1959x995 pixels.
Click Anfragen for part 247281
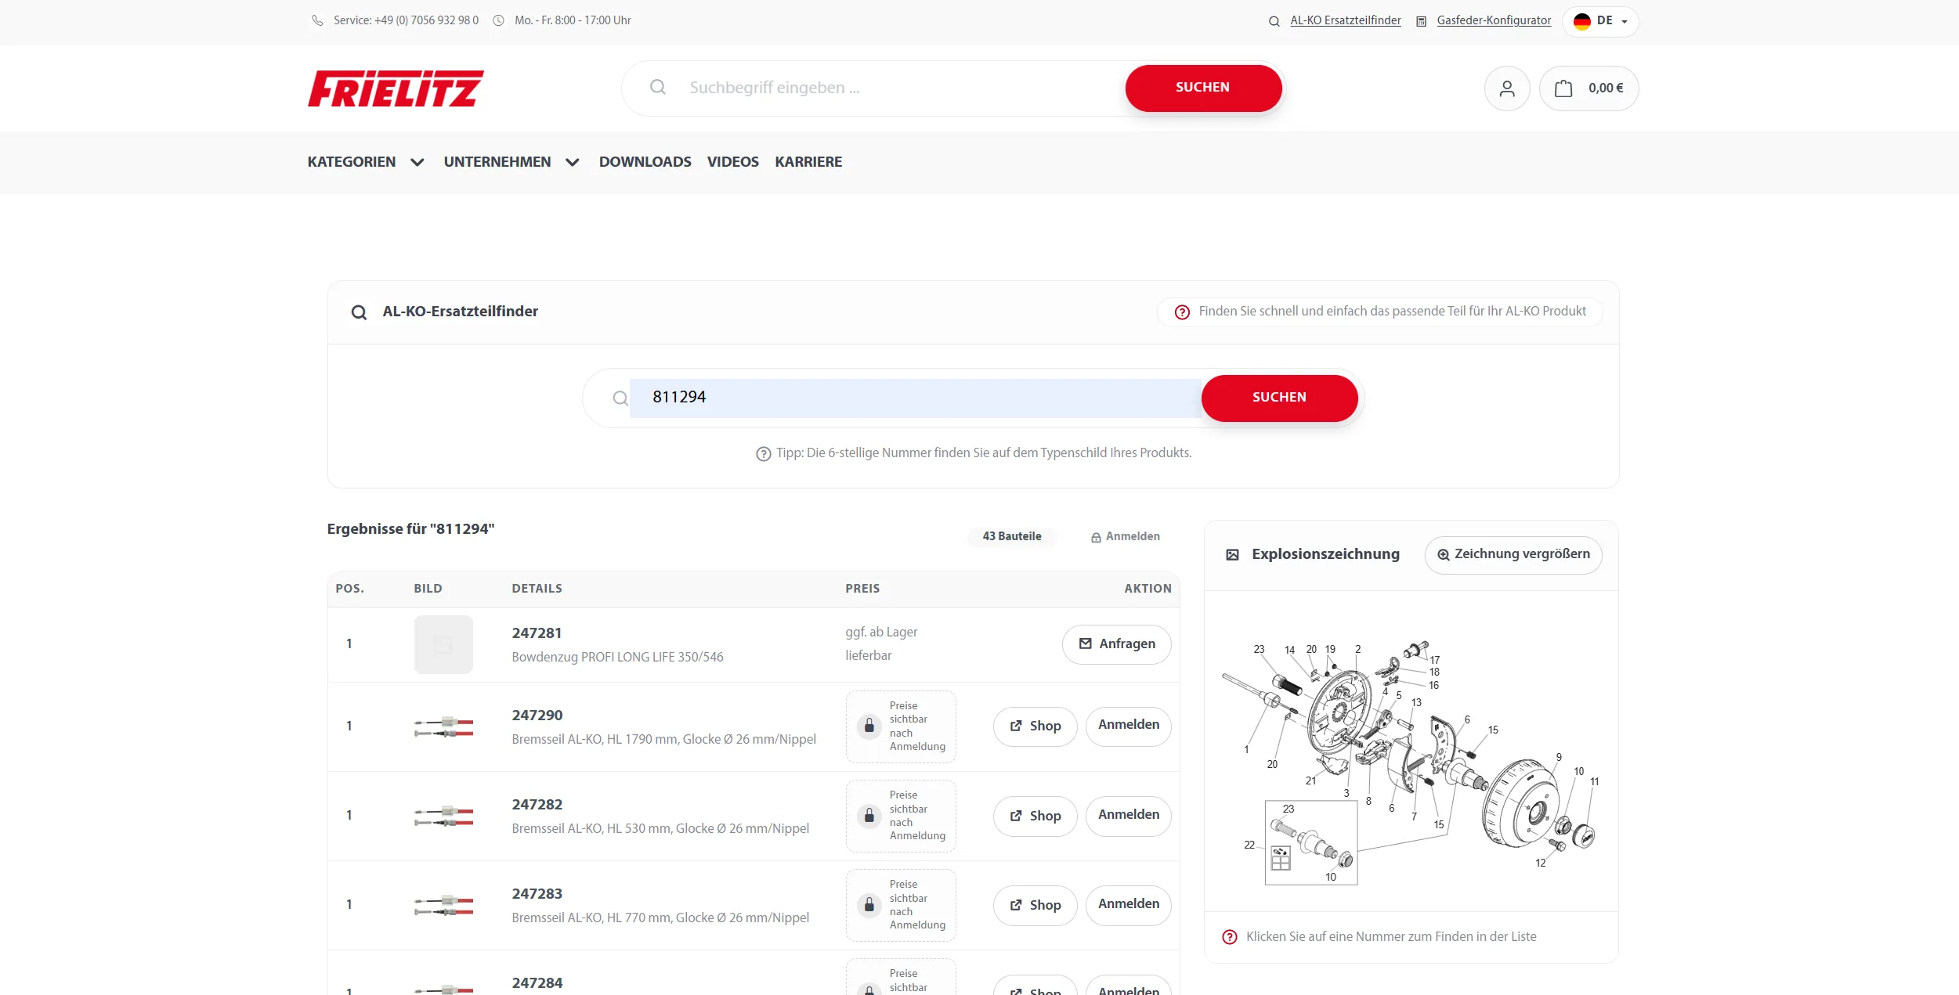pos(1116,644)
